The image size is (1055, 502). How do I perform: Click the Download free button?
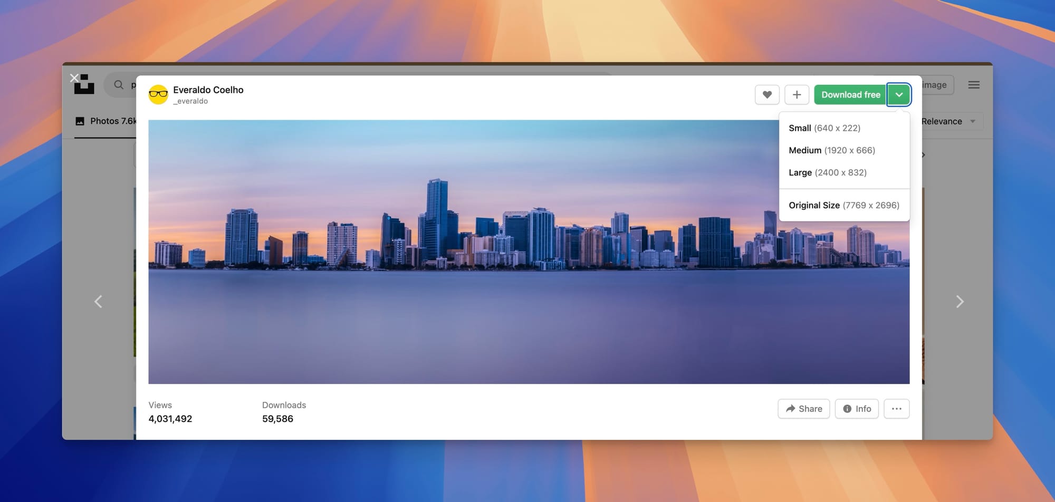850,95
